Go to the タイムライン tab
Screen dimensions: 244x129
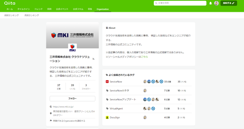point(23,9)
